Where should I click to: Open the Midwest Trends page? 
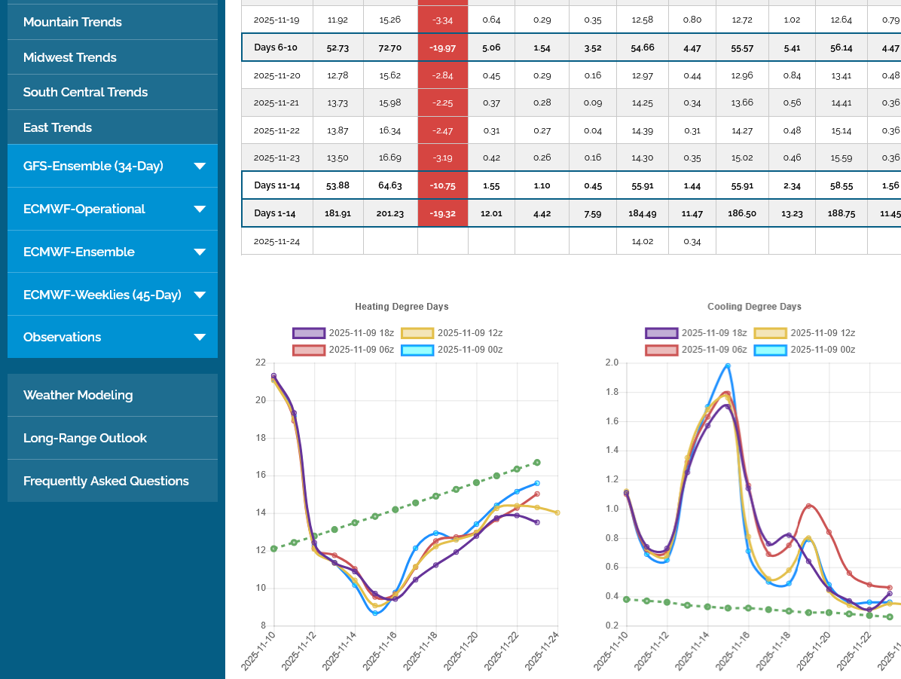(70, 57)
